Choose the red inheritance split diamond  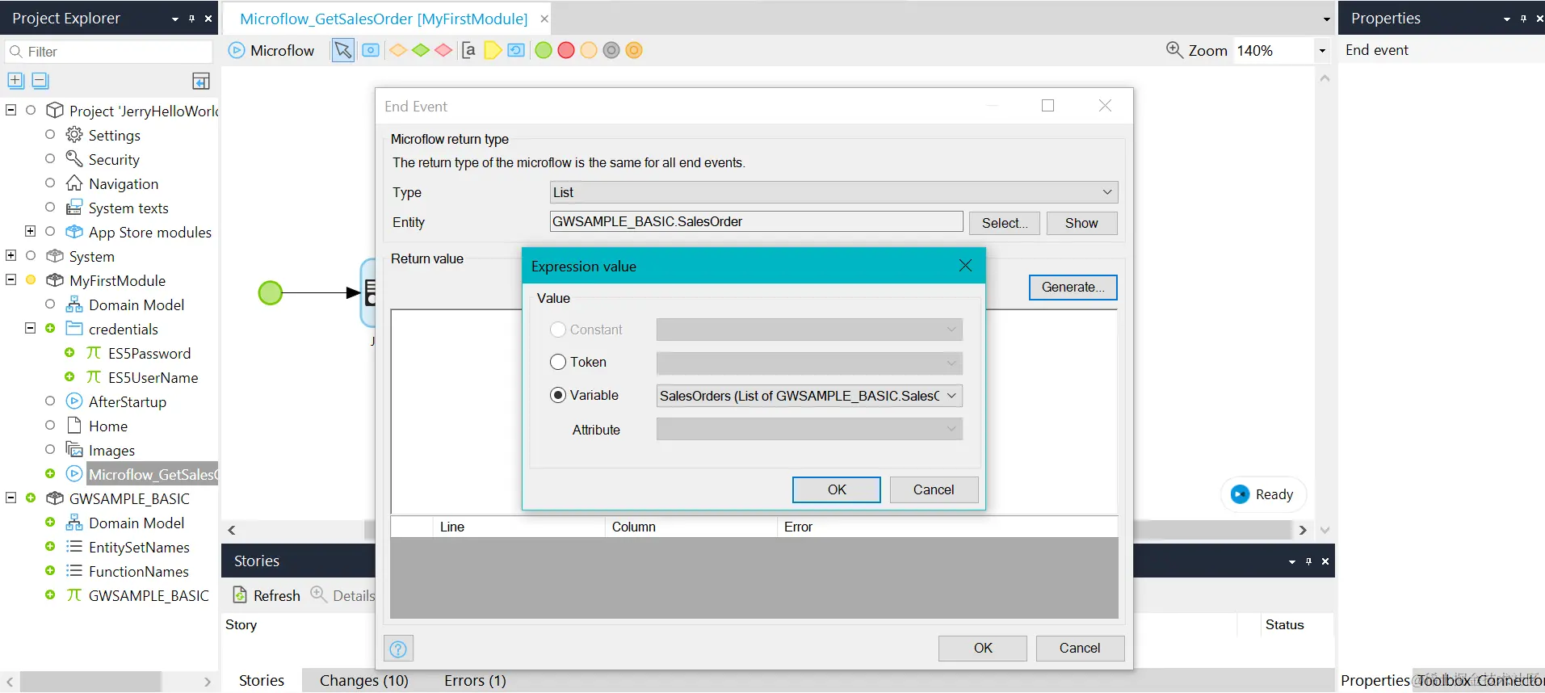443,50
